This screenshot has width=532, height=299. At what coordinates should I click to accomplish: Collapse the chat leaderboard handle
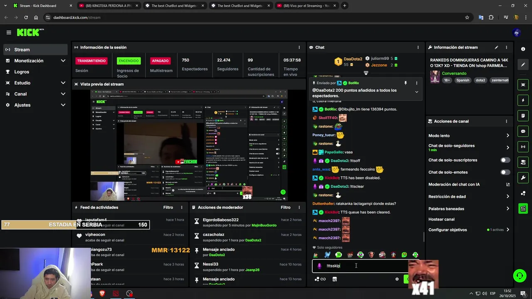366,73
